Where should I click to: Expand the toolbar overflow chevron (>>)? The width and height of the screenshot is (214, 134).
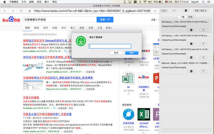(x=155, y=11)
